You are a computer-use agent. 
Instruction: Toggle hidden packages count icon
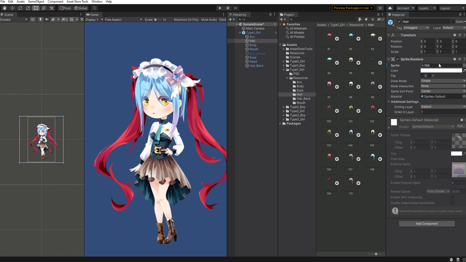coord(380,19)
